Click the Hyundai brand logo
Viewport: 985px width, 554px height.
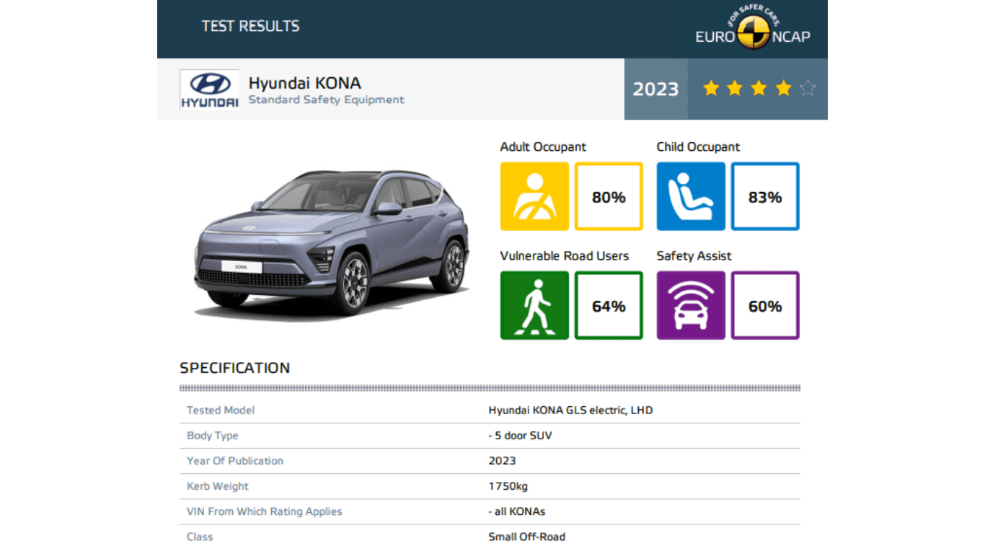(x=209, y=89)
